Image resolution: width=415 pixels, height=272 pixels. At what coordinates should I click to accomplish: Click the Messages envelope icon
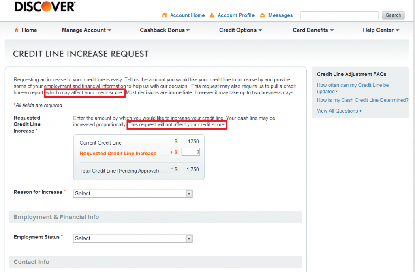(262, 15)
